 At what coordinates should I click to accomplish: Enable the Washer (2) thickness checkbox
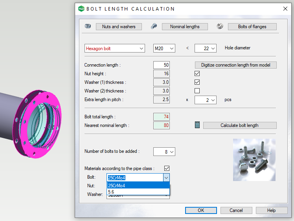click(197, 91)
